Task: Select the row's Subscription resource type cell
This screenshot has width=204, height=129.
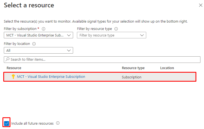Action: coord(132,77)
